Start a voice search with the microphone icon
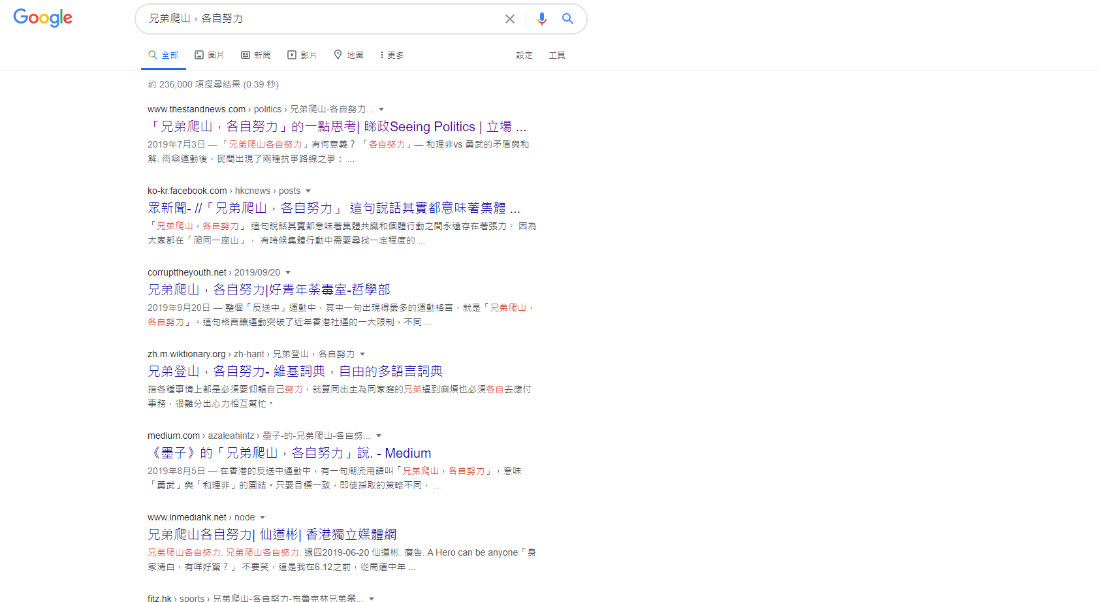1099x602 pixels. point(542,19)
